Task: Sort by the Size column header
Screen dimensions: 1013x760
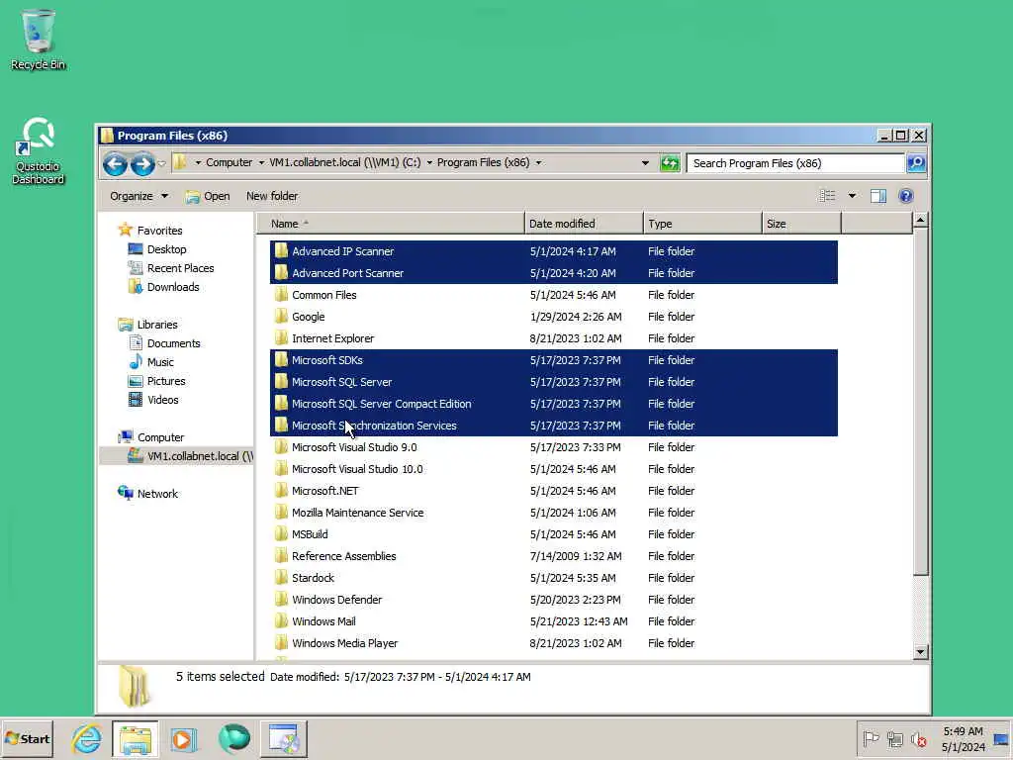Action: [801, 224]
